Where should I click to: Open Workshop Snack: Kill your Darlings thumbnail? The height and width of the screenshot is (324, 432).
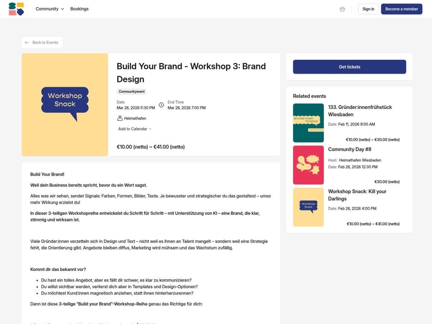pyautogui.click(x=308, y=207)
